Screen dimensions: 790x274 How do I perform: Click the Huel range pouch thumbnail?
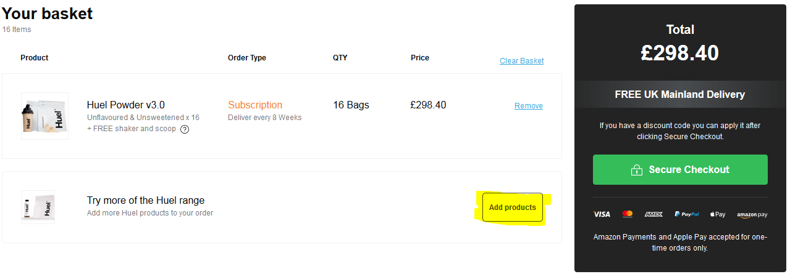pos(38,206)
